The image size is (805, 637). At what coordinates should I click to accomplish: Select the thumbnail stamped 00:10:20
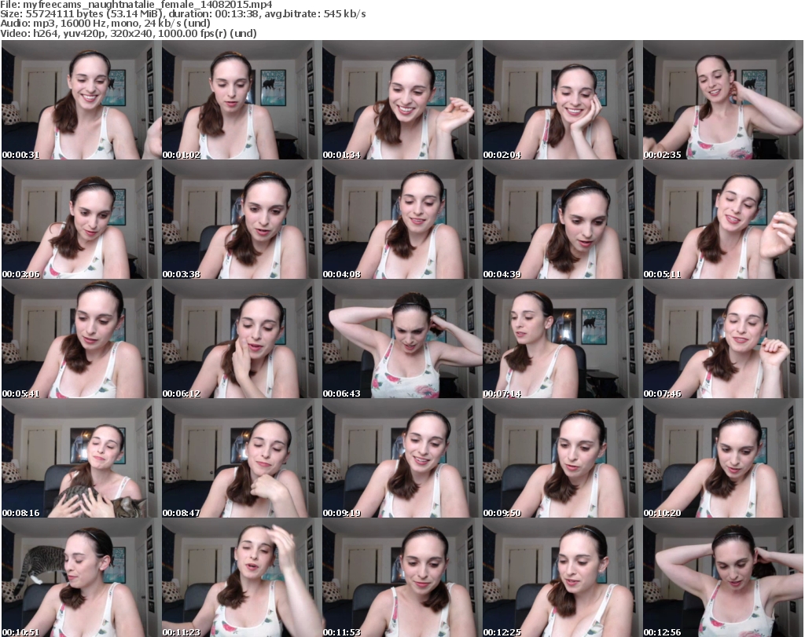[723, 458]
